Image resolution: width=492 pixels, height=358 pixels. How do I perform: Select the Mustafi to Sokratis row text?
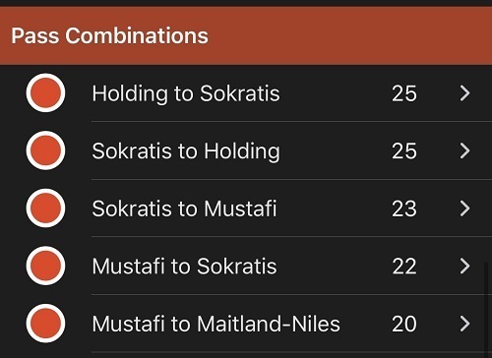184,266
